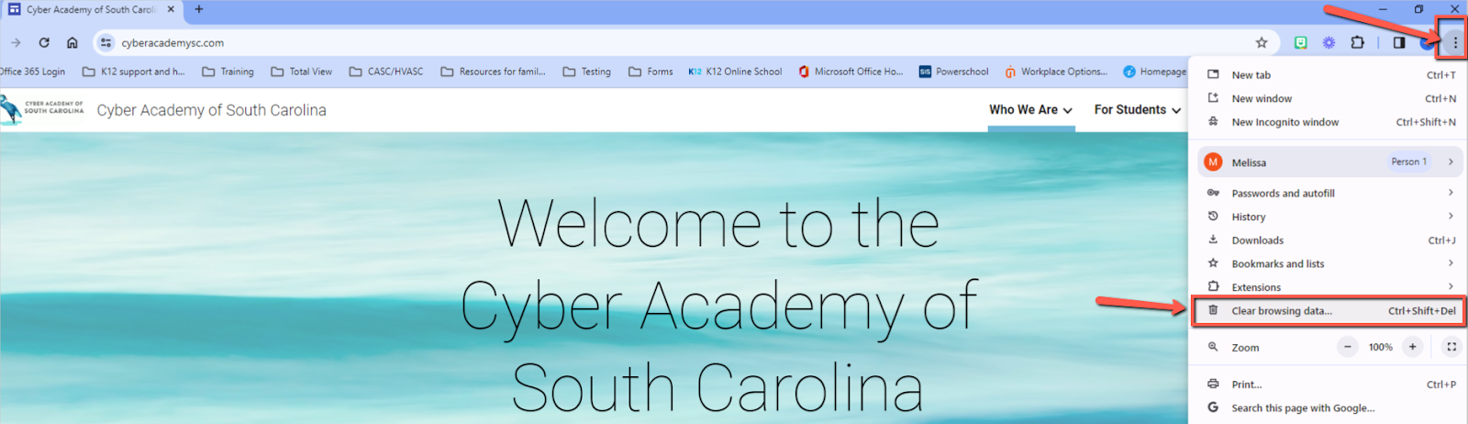The width and height of the screenshot is (1468, 424).
Task: Expand Passwords and autofill submenu
Action: point(1329,193)
